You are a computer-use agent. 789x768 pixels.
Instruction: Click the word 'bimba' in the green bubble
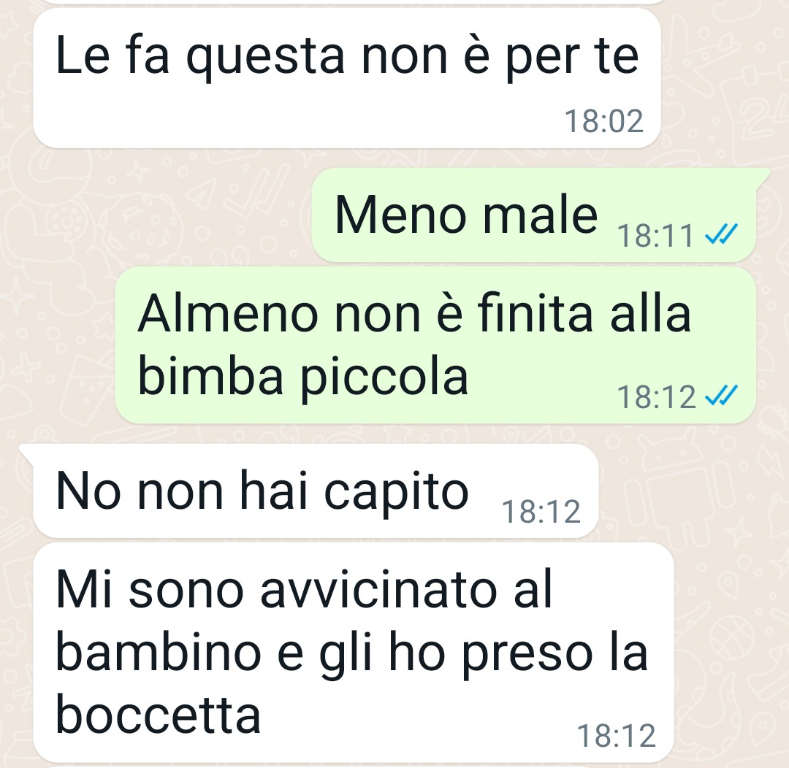click(x=210, y=376)
